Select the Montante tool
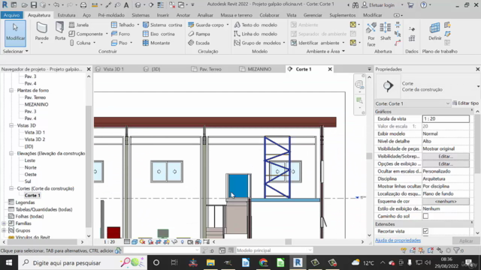Viewport: 481px width, 270px height. click(x=156, y=43)
